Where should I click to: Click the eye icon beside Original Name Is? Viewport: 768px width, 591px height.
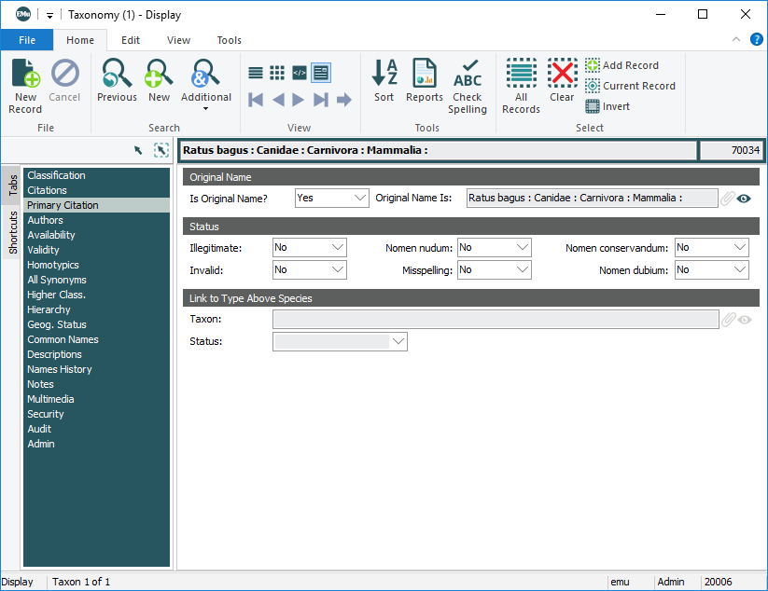point(744,199)
